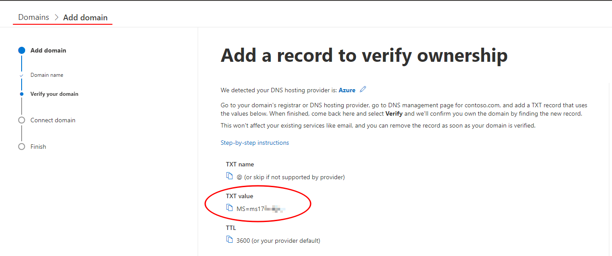This screenshot has height=256, width=612.
Task: Copy the TXT name value
Action: [229, 175]
